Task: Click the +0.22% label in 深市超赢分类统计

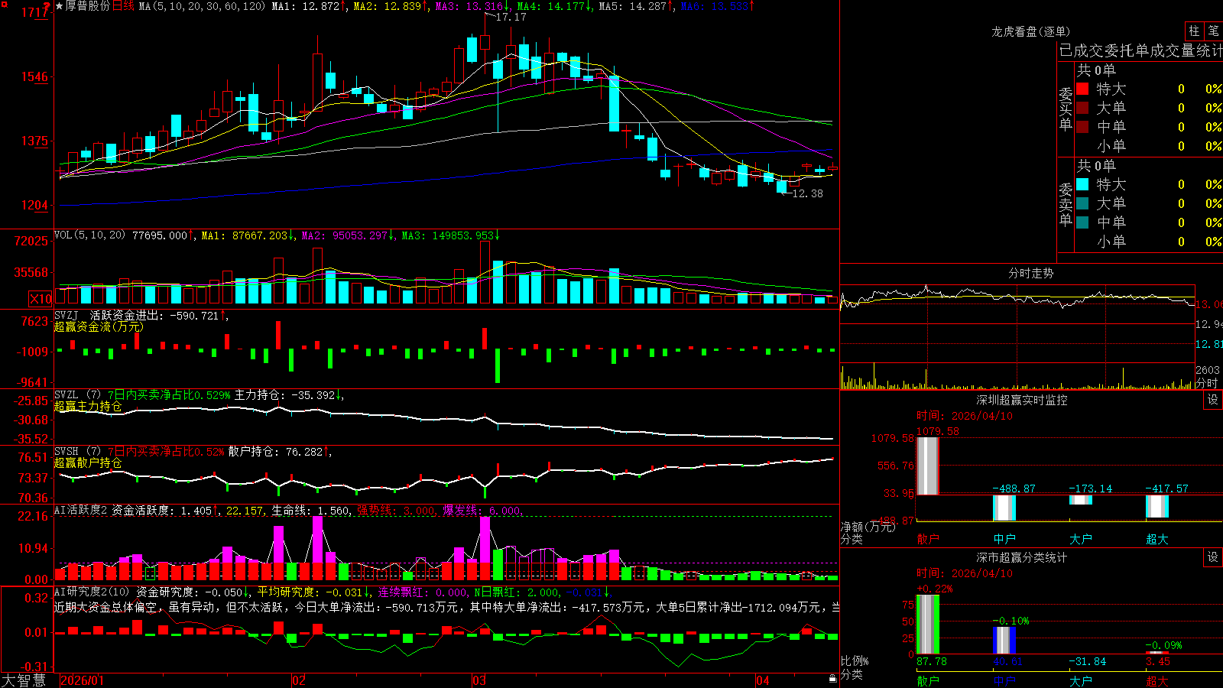Action: (935, 589)
